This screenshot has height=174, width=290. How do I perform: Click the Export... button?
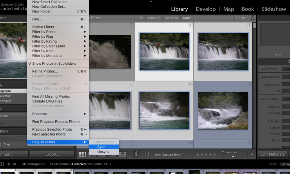point(52,154)
